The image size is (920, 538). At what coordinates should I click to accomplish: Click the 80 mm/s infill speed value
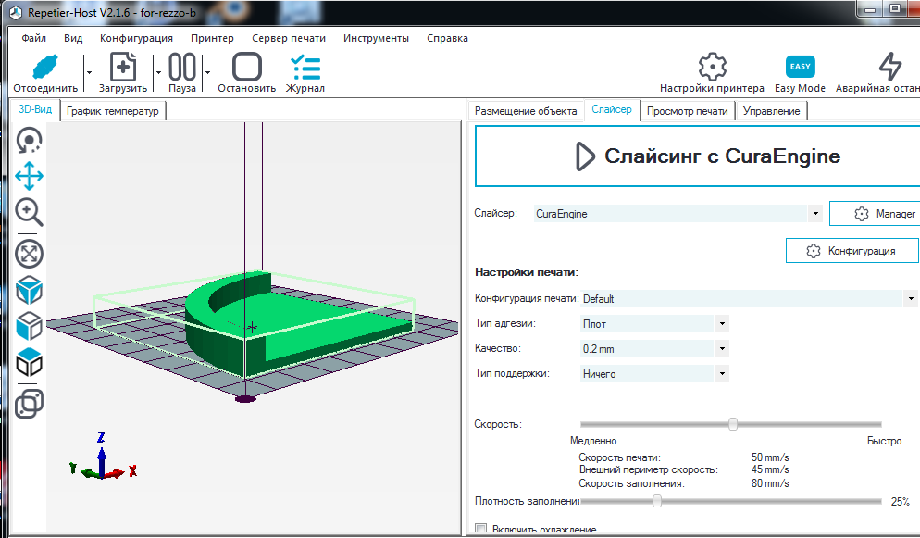click(770, 483)
